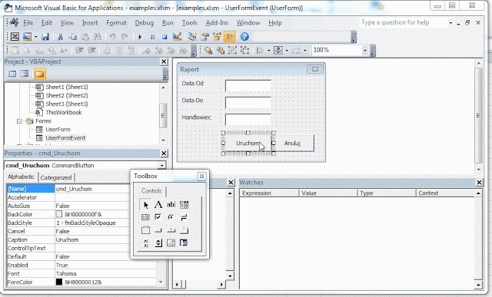Viewport: 492px width, 297px height.
Task: Select UserFormEvent in the project tree
Action: [65, 138]
